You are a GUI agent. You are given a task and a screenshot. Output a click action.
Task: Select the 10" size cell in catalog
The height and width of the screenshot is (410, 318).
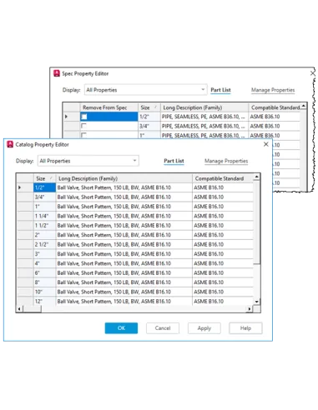(44, 292)
